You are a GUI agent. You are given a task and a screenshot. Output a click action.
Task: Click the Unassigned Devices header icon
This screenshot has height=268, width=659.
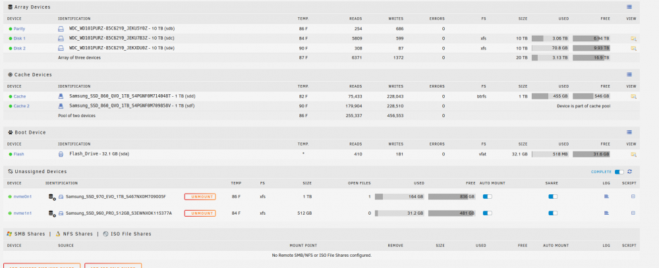click(x=10, y=171)
